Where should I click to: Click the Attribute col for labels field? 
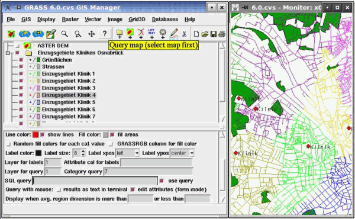(x=156, y=162)
